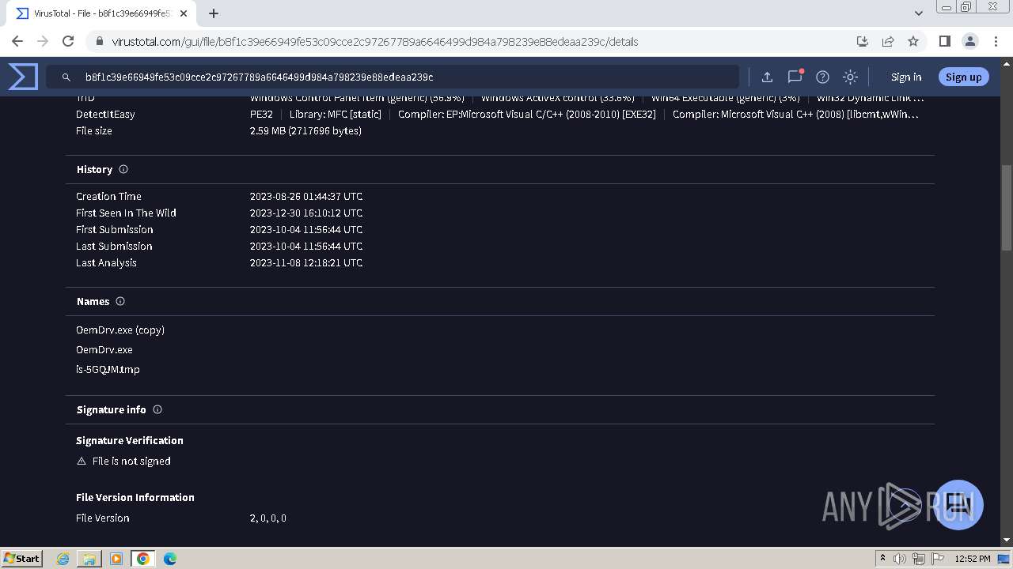Screen dimensions: 1013x569
Task: Click the network tray icon
Action: [x=919, y=559]
